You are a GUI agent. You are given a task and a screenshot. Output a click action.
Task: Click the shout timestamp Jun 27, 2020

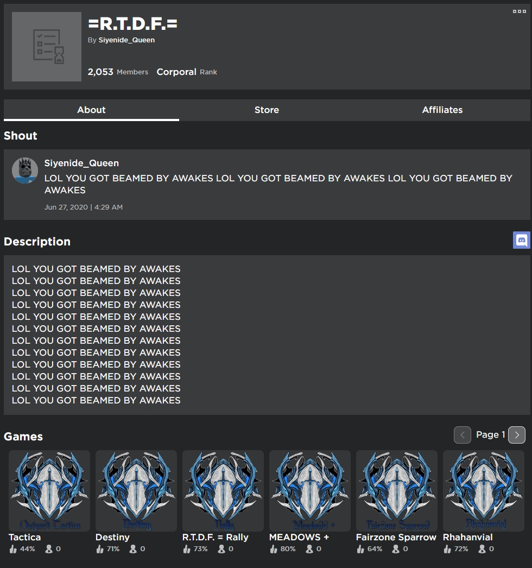click(x=83, y=207)
